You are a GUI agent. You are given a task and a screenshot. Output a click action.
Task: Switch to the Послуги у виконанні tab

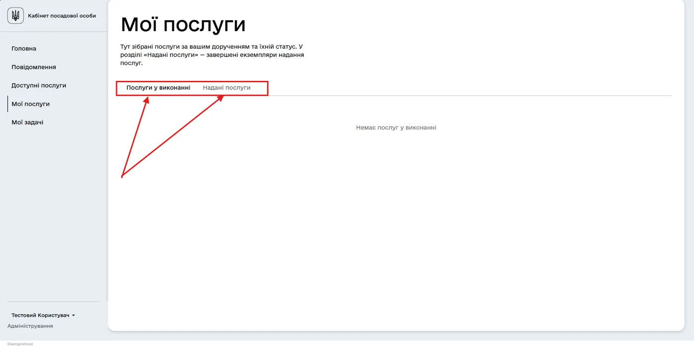pos(158,88)
